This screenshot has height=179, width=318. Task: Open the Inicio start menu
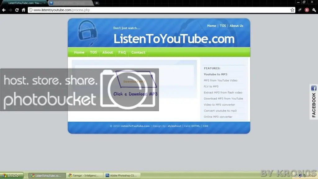pyautogui.click(x=11, y=175)
